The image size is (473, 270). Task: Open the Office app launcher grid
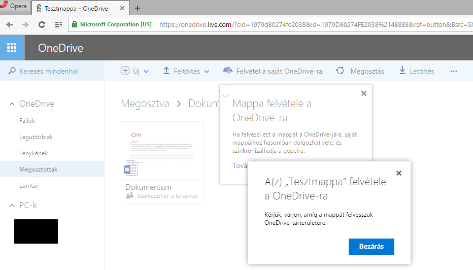tap(12, 48)
